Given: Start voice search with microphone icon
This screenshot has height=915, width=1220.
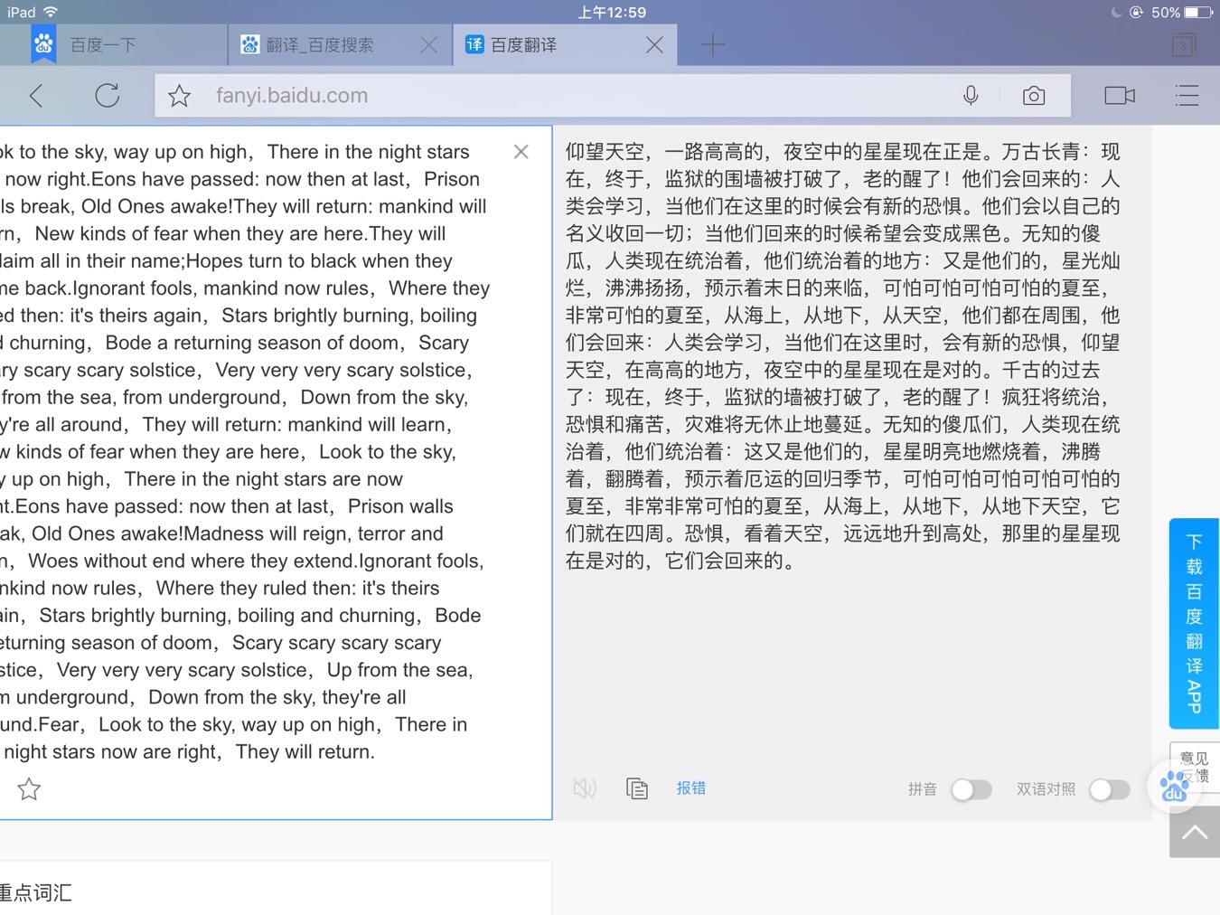Looking at the screenshot, I should [971, 95].
